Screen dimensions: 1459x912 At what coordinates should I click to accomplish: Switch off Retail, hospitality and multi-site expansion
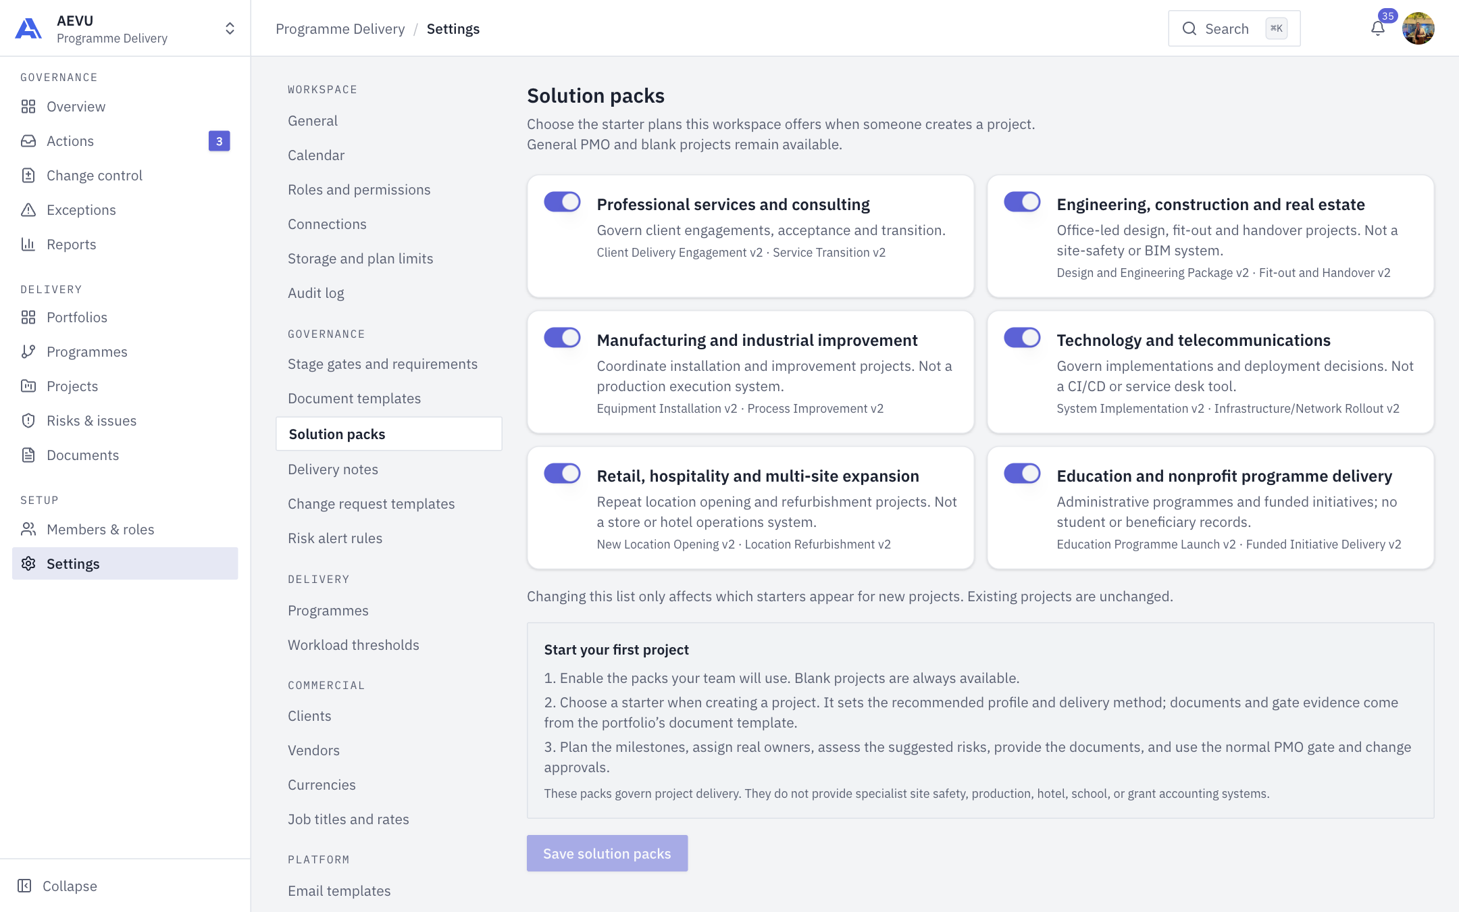pos(563,474)
